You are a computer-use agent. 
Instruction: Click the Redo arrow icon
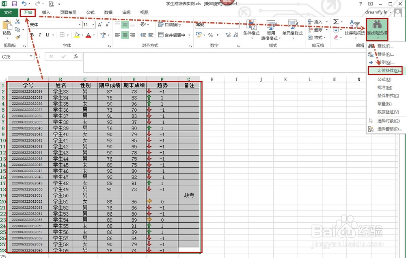[x=37, y=4]
